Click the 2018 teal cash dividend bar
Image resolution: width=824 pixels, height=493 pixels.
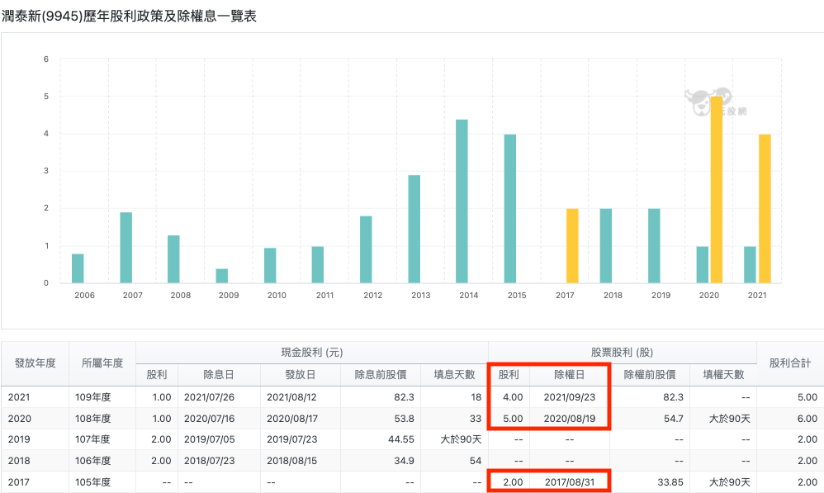(x=606, y=246)
